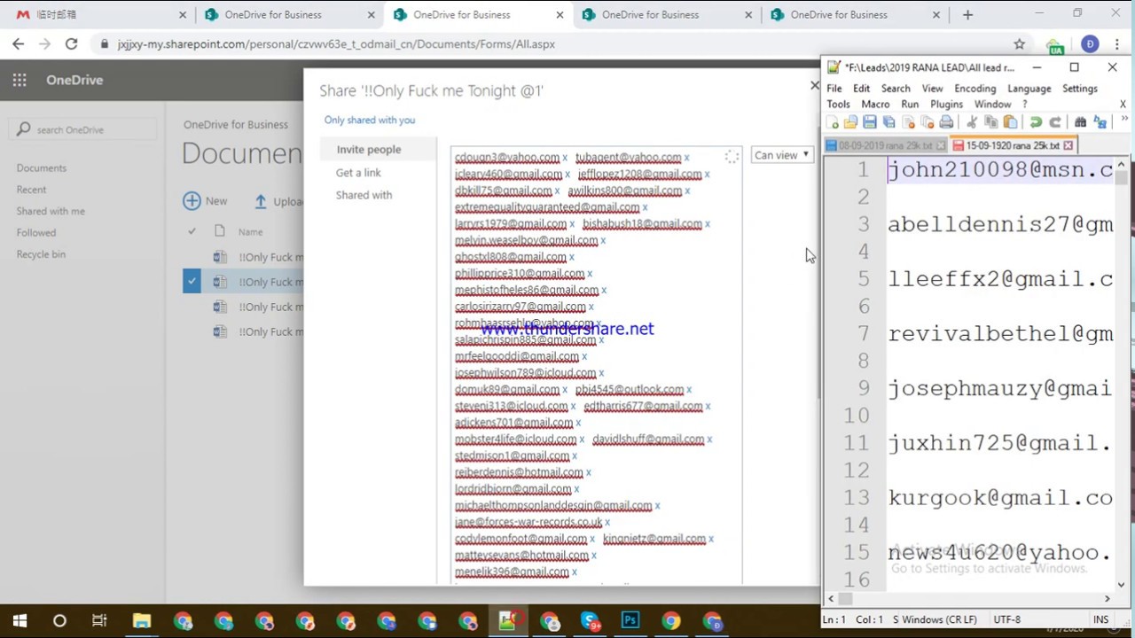Screen dimensions: 1135x638
Task: Open the OneDrive app launcher grid
Action: tap(20, 80)
